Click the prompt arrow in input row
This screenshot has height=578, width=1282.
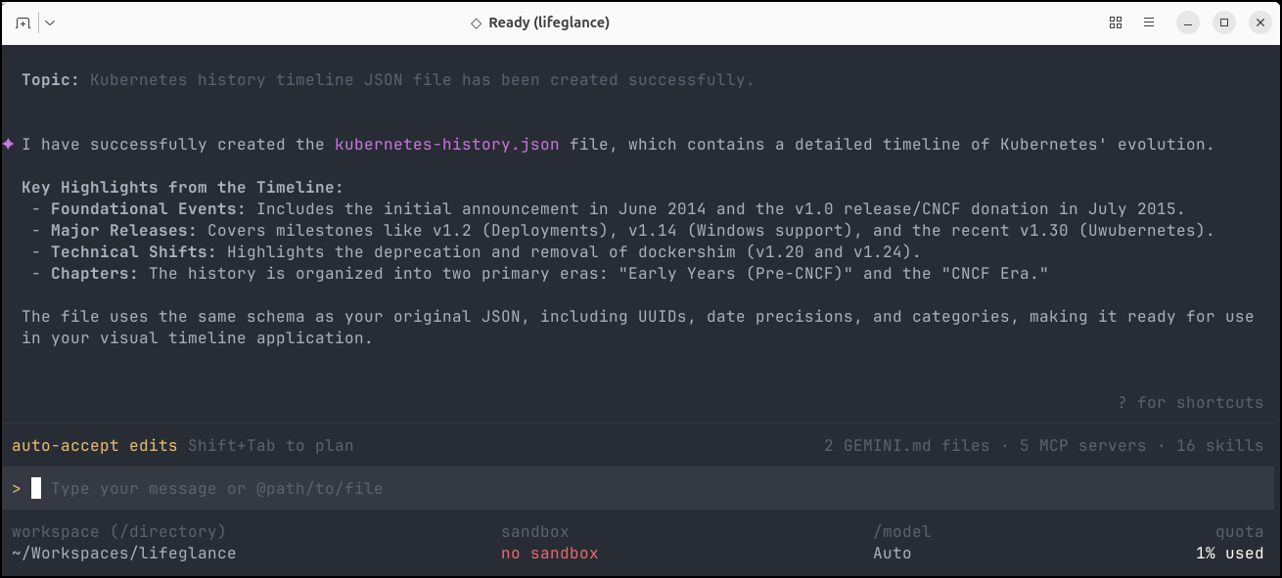[x=17, y=488]
